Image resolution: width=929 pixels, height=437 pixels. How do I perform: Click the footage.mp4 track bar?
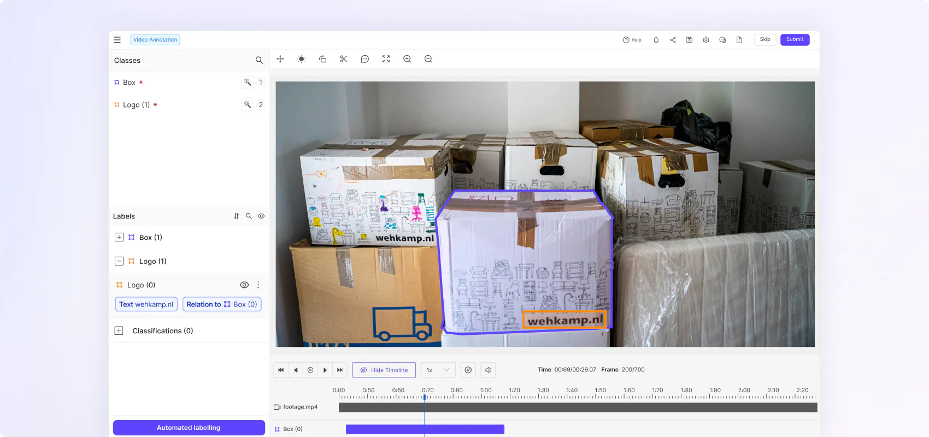pos(578,408)
